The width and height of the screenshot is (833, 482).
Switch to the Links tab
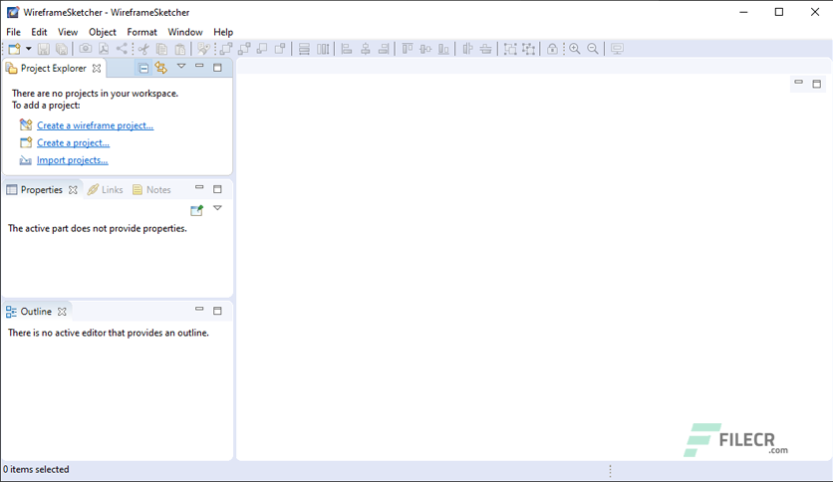tap(106, 189)
